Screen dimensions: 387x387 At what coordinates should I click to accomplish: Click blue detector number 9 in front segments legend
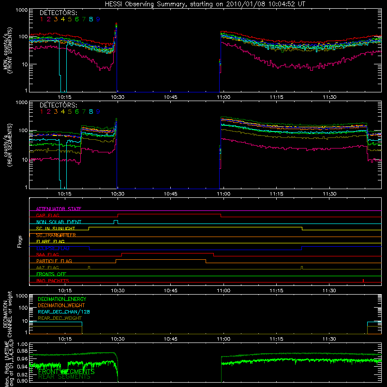click(x=98, y=19)
